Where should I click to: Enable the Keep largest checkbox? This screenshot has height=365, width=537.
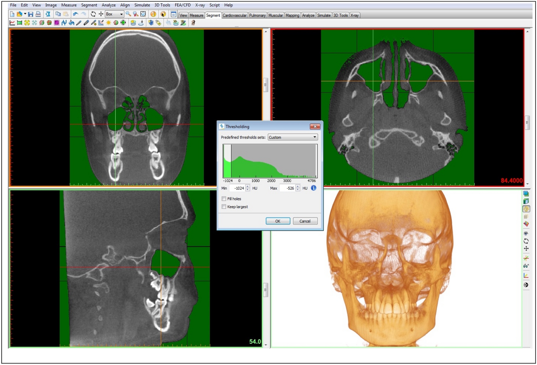[x=224, y=207]
